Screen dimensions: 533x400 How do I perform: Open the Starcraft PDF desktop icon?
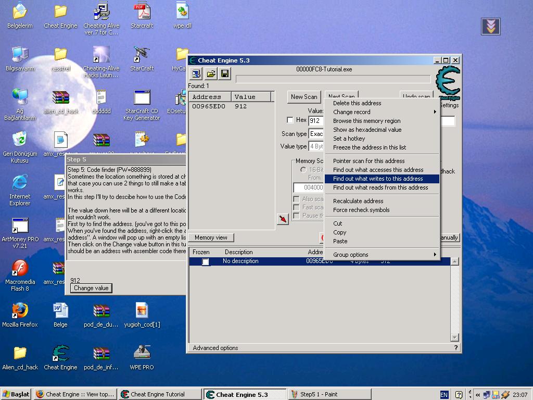click(142, 15)
